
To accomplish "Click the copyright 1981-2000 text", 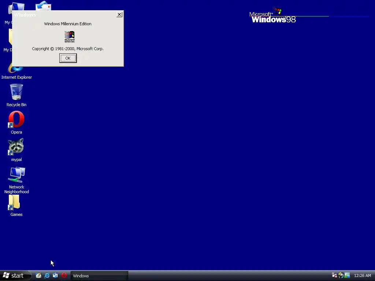I will 68,49.
